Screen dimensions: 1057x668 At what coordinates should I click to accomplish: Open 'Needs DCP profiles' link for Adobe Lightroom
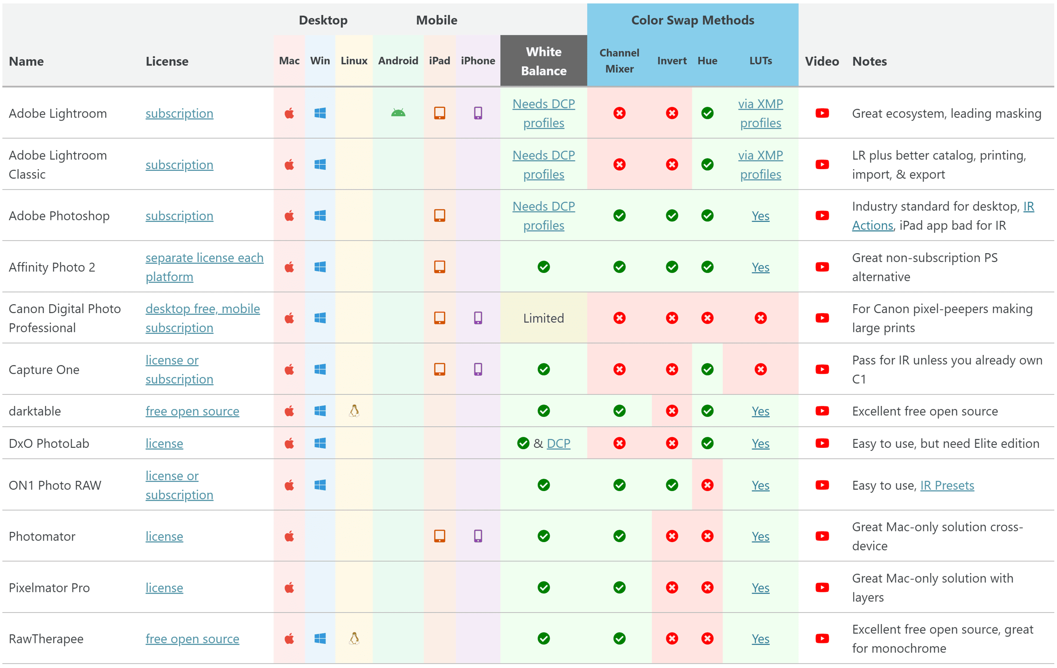point(543,114)
